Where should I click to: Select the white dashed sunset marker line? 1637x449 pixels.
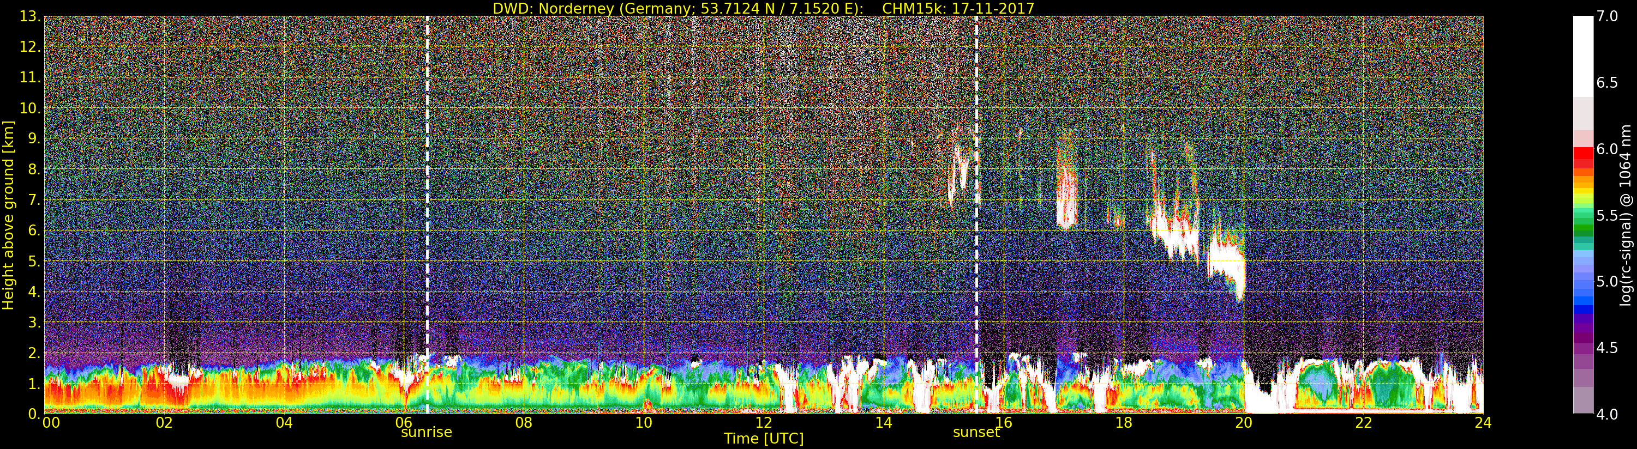click(977, 215)
